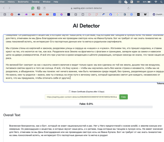This screenshot has width=164, height=142.
Task: Switch to the pinned pink play-icon tab
Action: click(x=90, y=14)
